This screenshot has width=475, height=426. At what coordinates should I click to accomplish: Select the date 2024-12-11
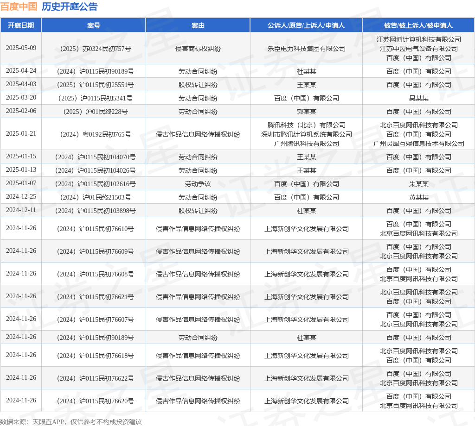21,210
